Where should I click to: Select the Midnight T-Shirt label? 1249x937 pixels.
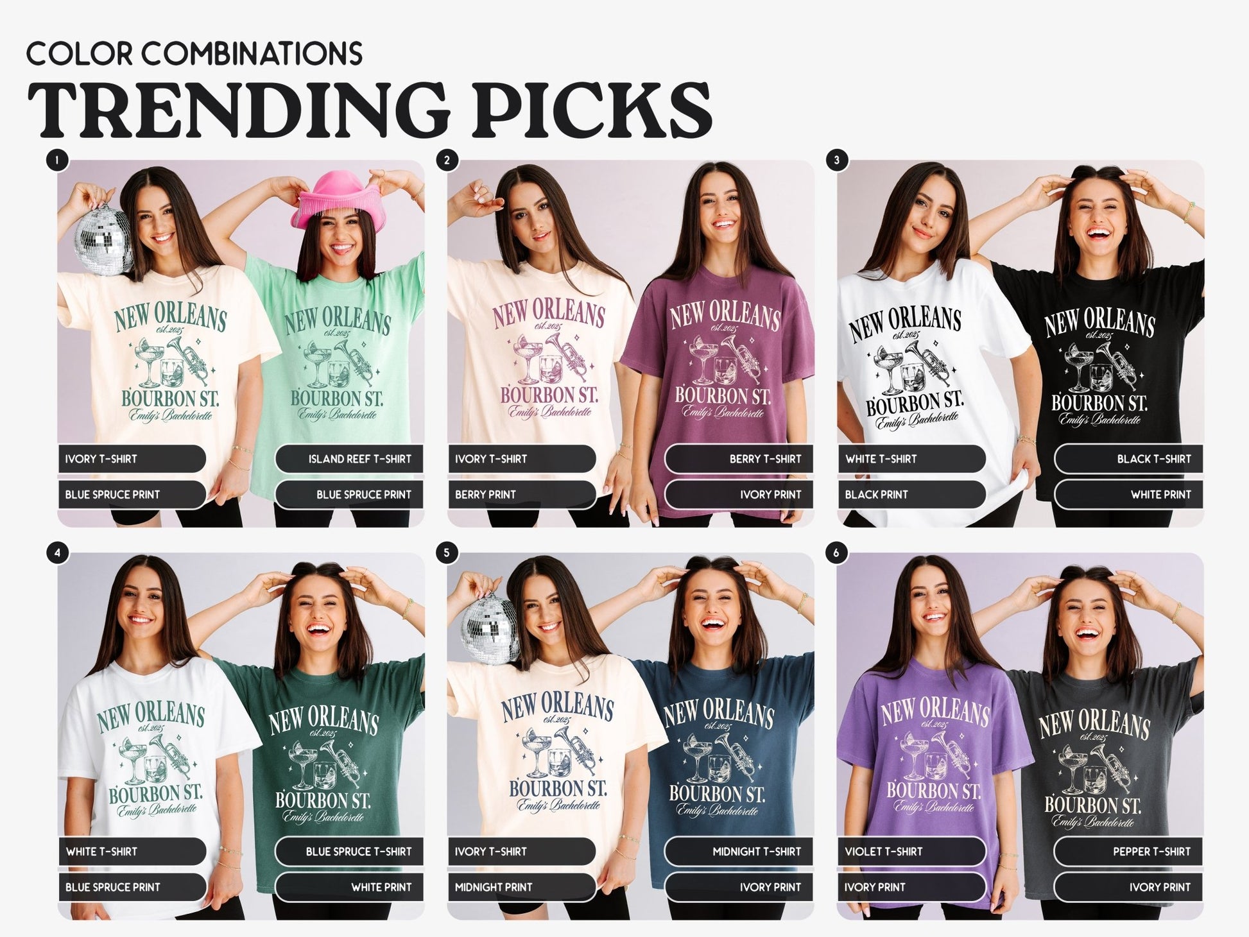coord(739,852)
